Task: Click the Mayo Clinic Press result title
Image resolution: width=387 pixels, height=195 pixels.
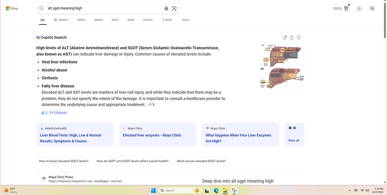Action: tap(61, 177)
